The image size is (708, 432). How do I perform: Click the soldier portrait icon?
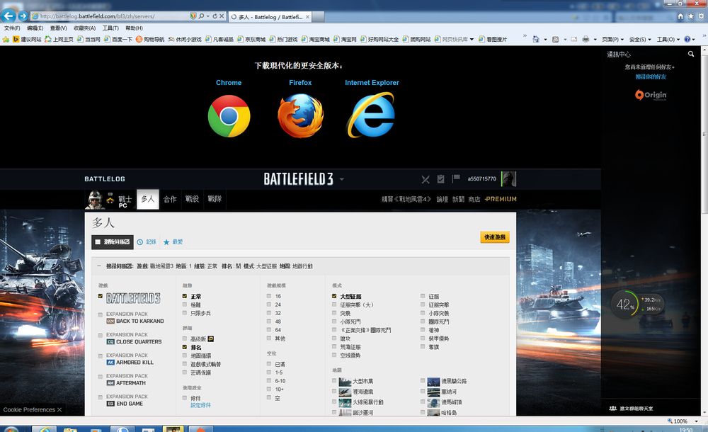point(95,199)
